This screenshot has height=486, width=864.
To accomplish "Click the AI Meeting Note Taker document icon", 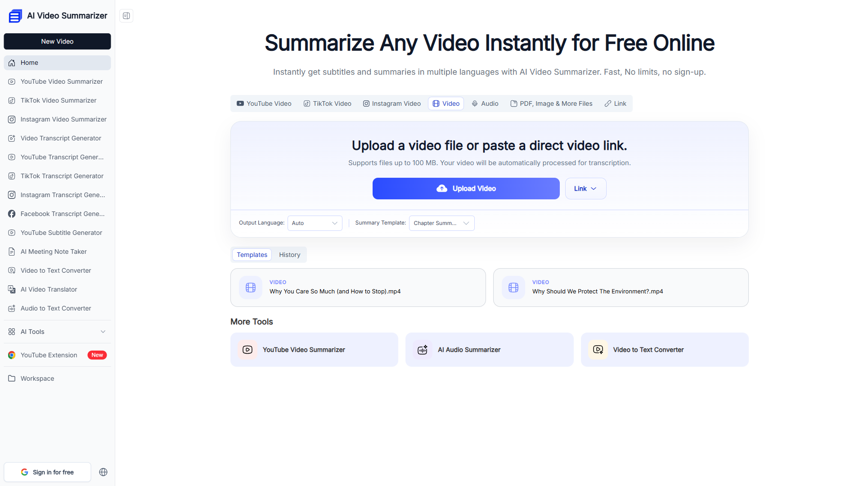I will coord(12,252).
